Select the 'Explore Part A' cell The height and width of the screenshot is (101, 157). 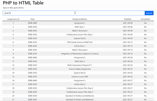[x=80, y=73]
